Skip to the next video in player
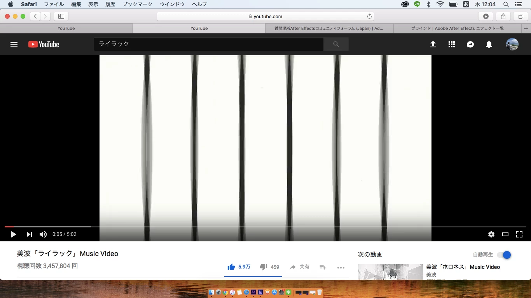Viewport: 531px width, 298px height. click(x=29, y=234)
